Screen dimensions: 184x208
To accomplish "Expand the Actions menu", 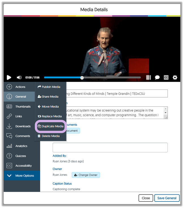I will (19, 87).
